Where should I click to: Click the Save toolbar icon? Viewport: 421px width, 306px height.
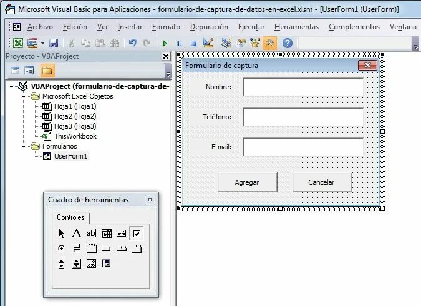[x=54, y=43]
